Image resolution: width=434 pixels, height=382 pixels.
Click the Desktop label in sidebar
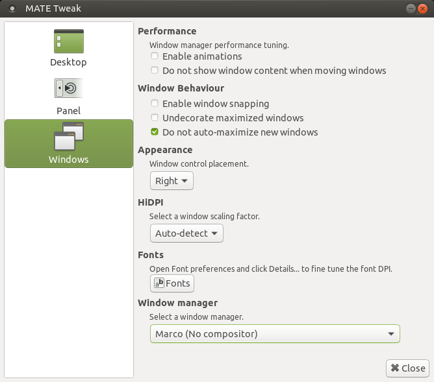click(x=68, y=62)
